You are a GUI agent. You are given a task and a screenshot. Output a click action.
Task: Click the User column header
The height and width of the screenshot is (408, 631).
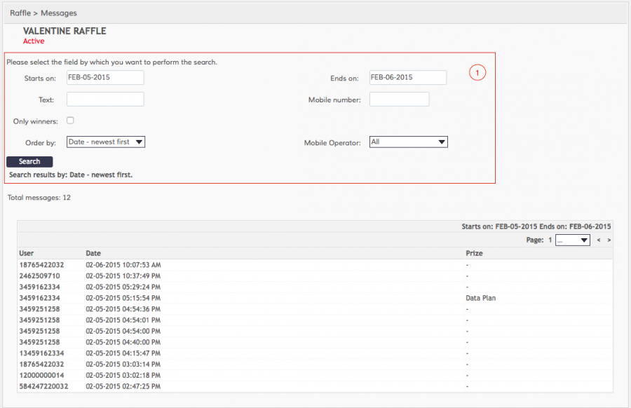27,253
